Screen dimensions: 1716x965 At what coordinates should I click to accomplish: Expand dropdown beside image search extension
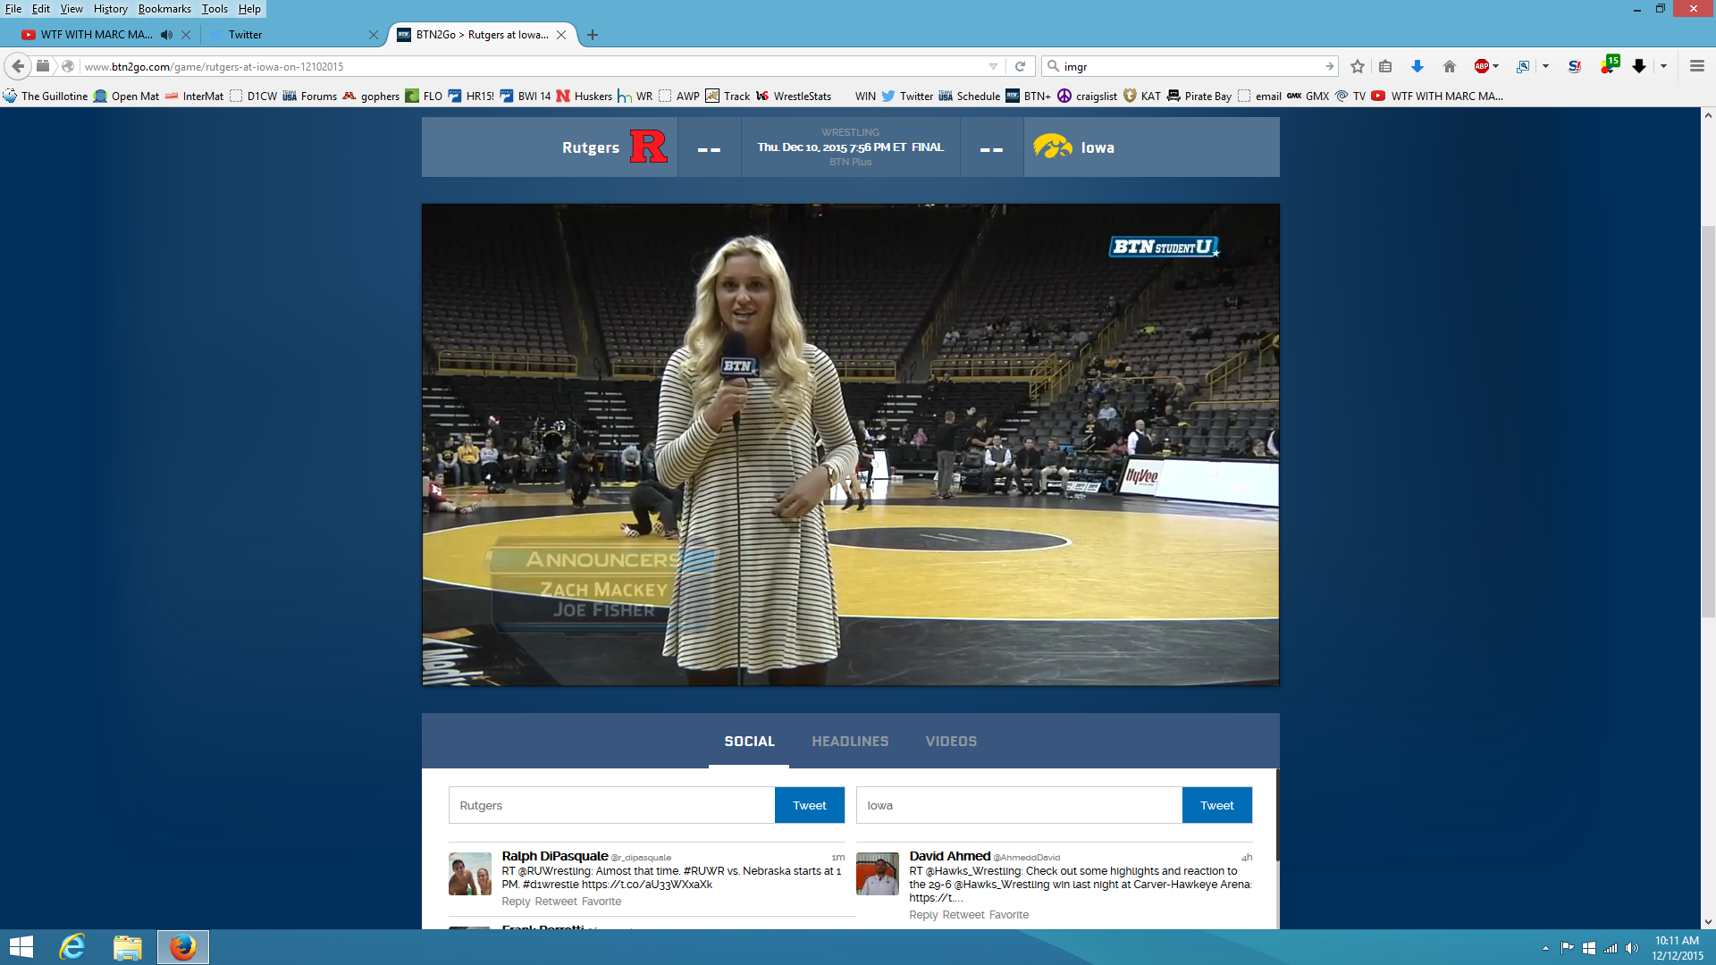(1545, 66)
